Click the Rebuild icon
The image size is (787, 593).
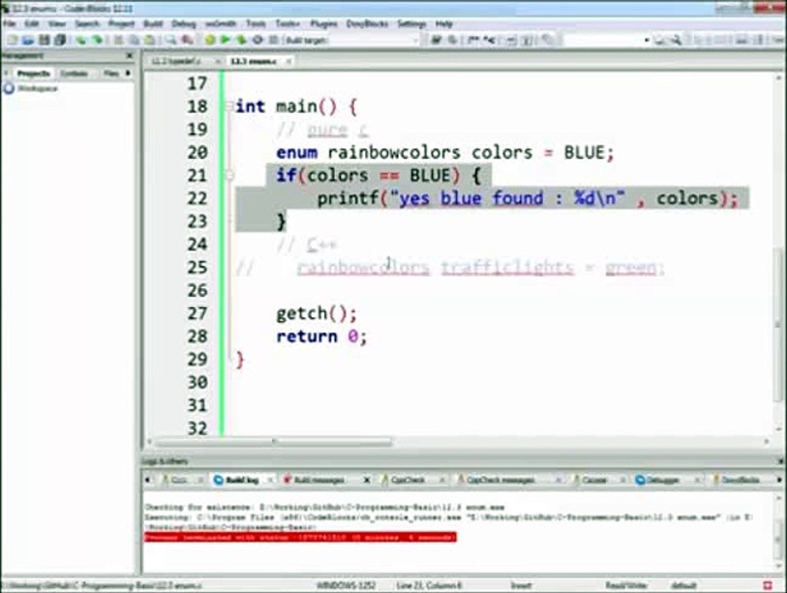[x=257, y=40]
